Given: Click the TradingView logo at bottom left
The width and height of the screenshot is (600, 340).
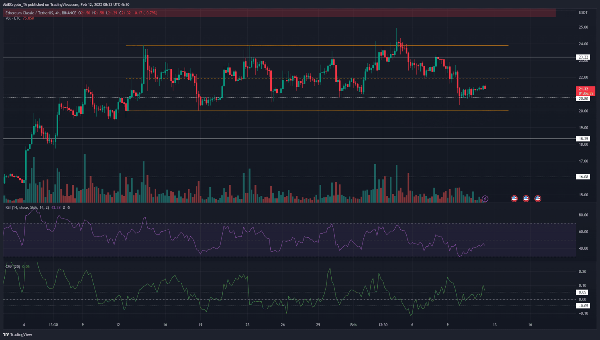Looking at the screenshot, I should click(18, 335).
